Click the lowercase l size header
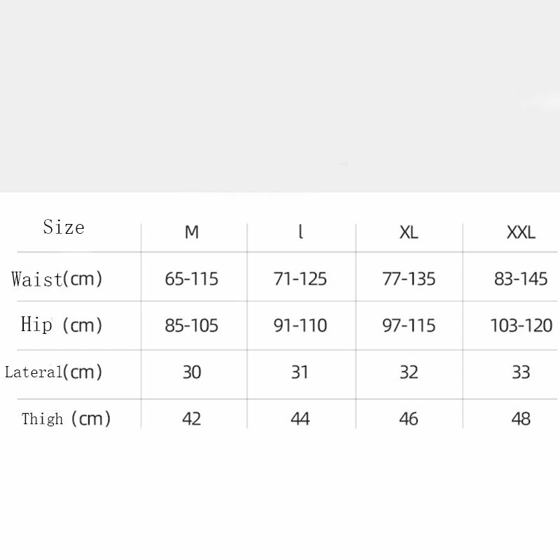This screenshot has height=560, width=560. pos(301,232)
